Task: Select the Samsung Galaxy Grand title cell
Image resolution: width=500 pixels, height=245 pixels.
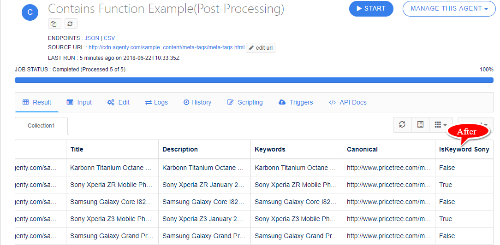Action: tap(112, 236)
